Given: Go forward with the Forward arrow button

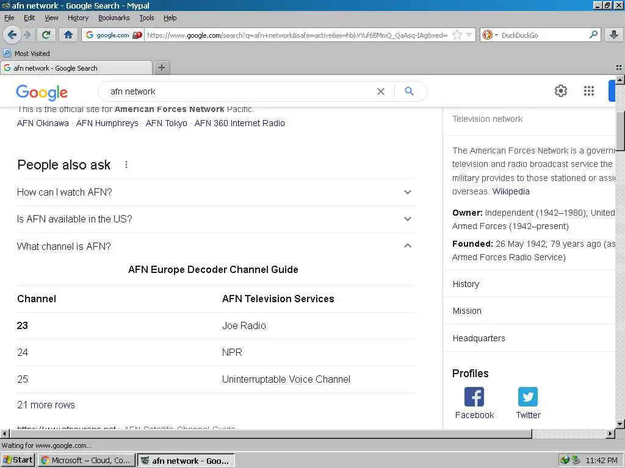Looking at the screenshot, I should point(27,35).
